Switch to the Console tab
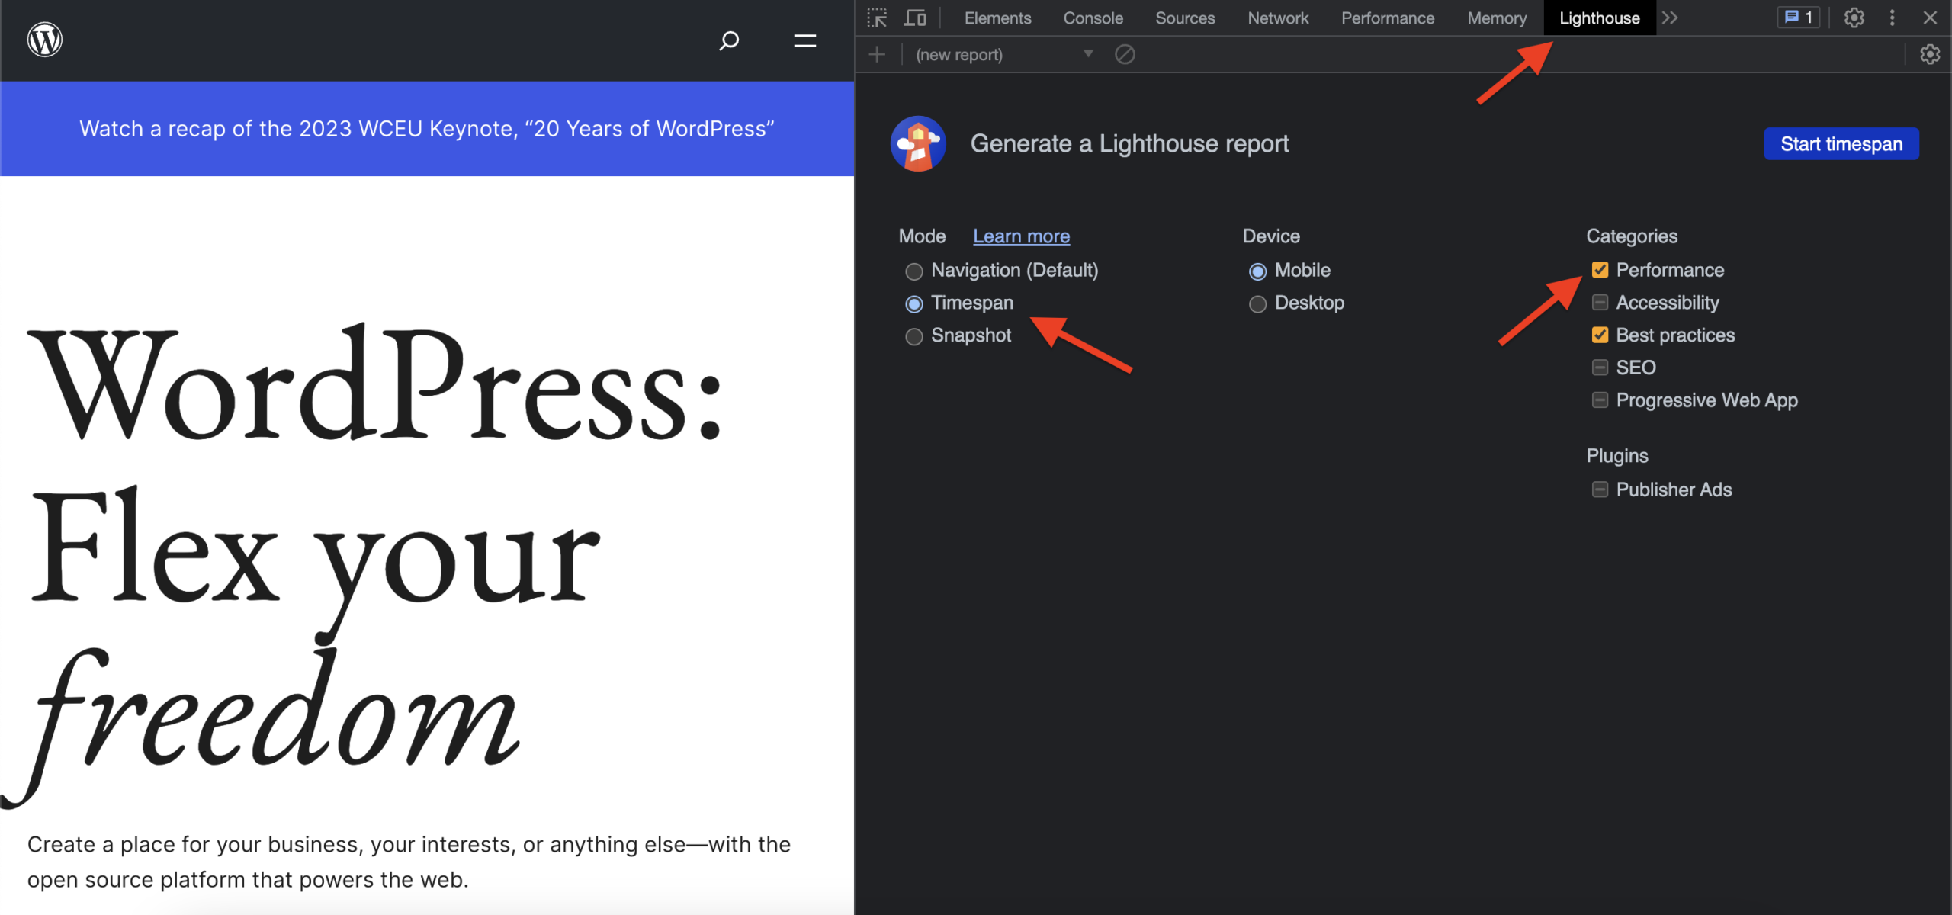Screen dimensions: 1952x915 point(1093,18)
